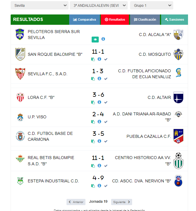Click info icon under Real Betis 11-1 score
196x211 pixels.
99,165
